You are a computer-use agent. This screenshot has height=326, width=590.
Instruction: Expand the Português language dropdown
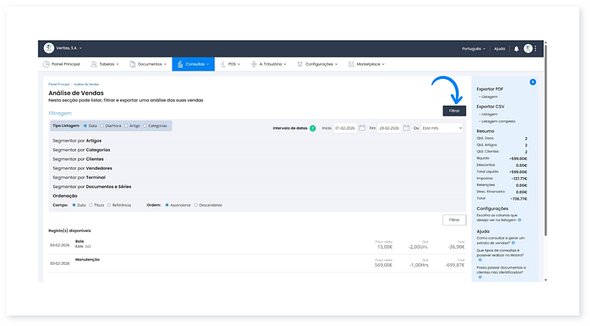472,49
